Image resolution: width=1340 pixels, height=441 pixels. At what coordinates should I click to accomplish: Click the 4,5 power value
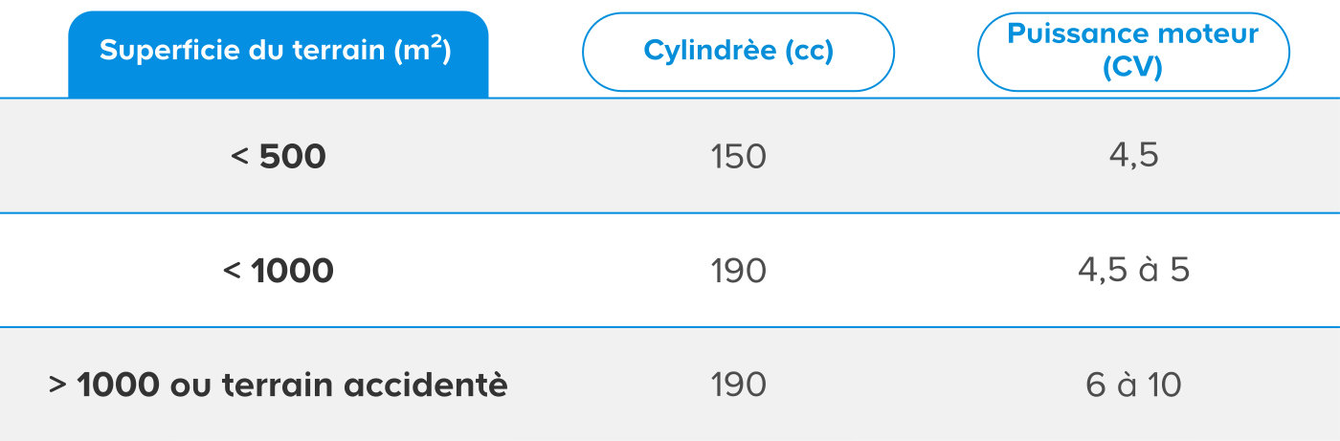point(1134,156)
